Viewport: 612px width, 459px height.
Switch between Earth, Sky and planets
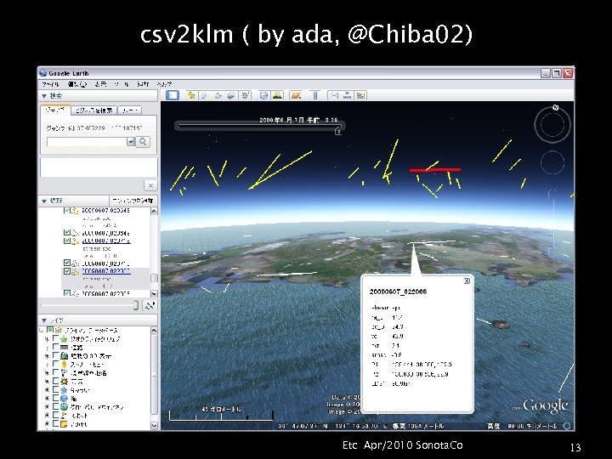point(297,95)
